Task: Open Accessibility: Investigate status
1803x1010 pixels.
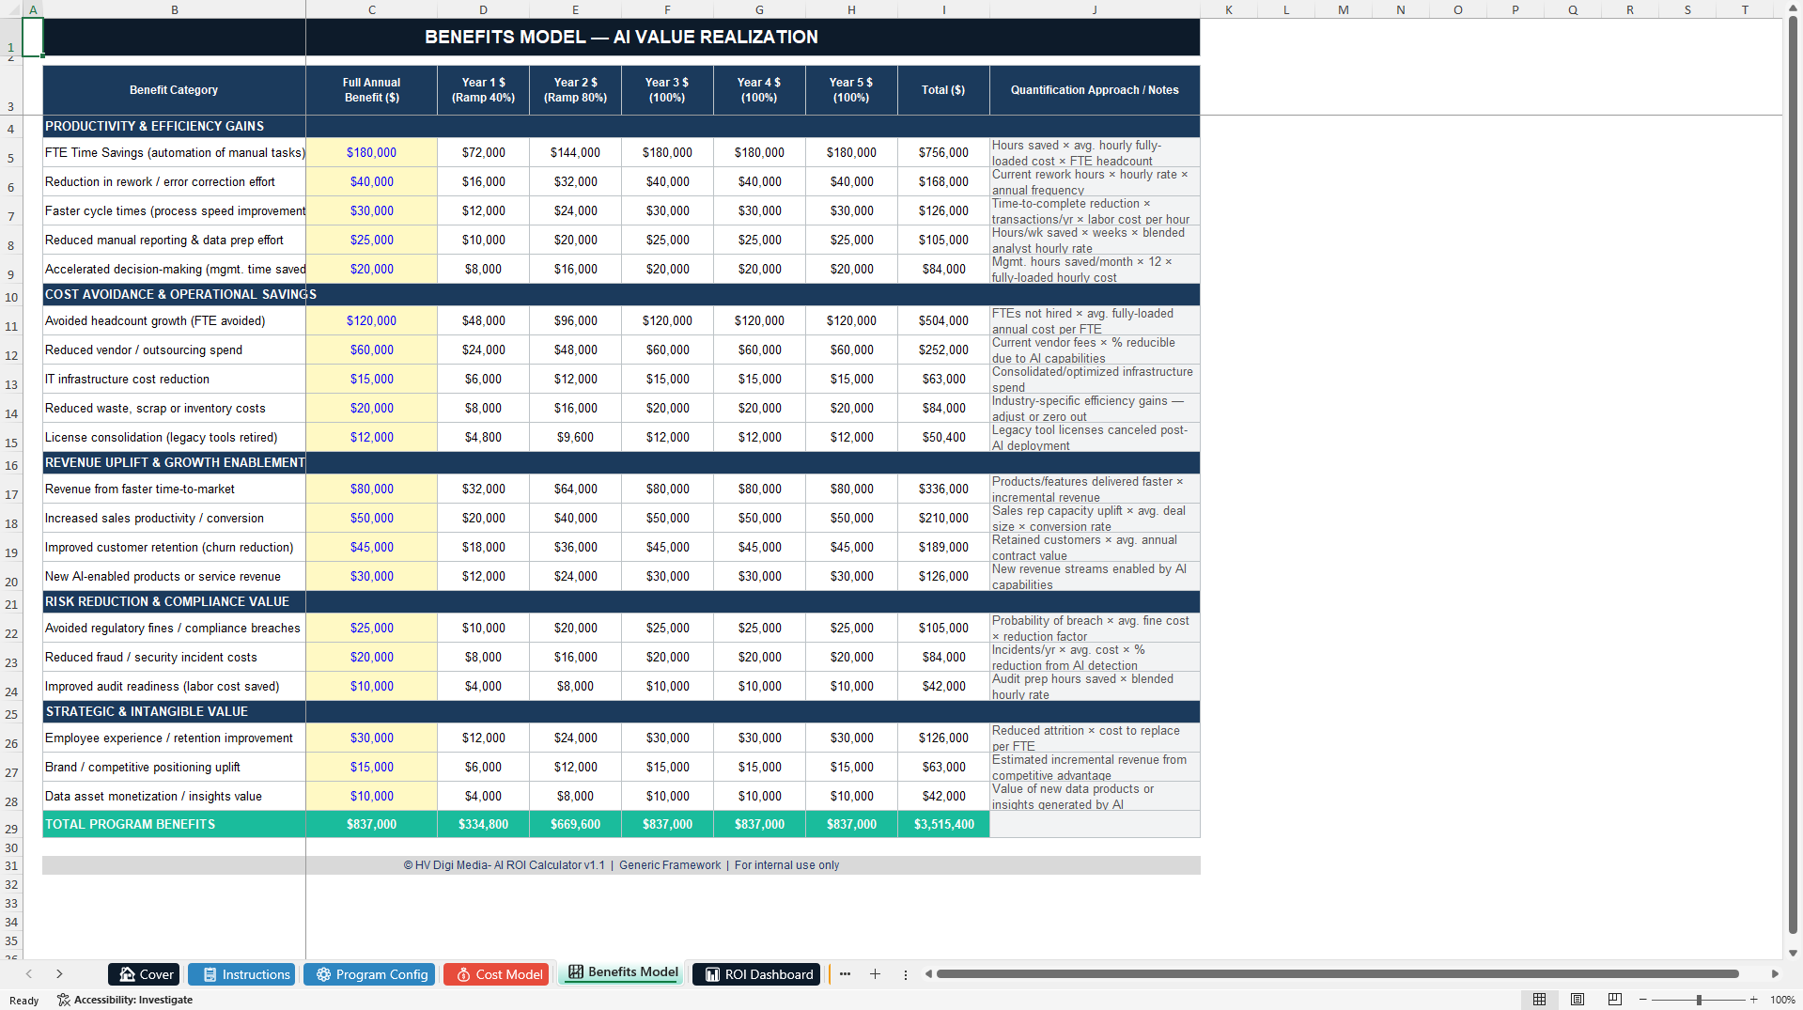Action: point(125,1000)
